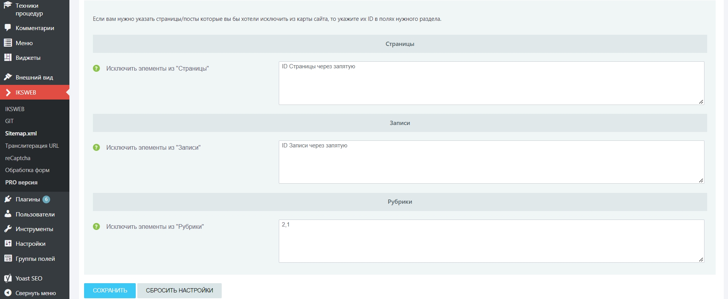Click the Исключить элементы из "Рубрики" label

[x=155, y=226]
